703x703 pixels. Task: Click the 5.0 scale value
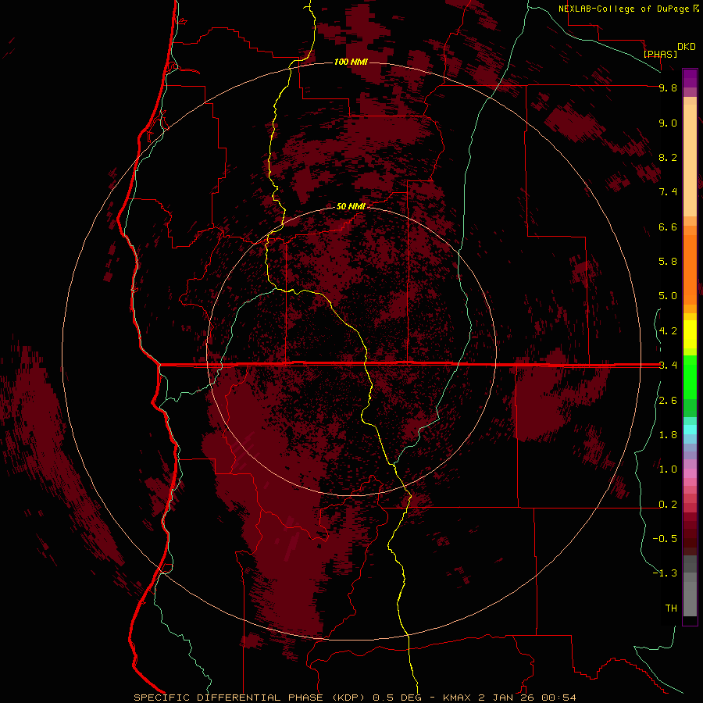tap(668, 296)
